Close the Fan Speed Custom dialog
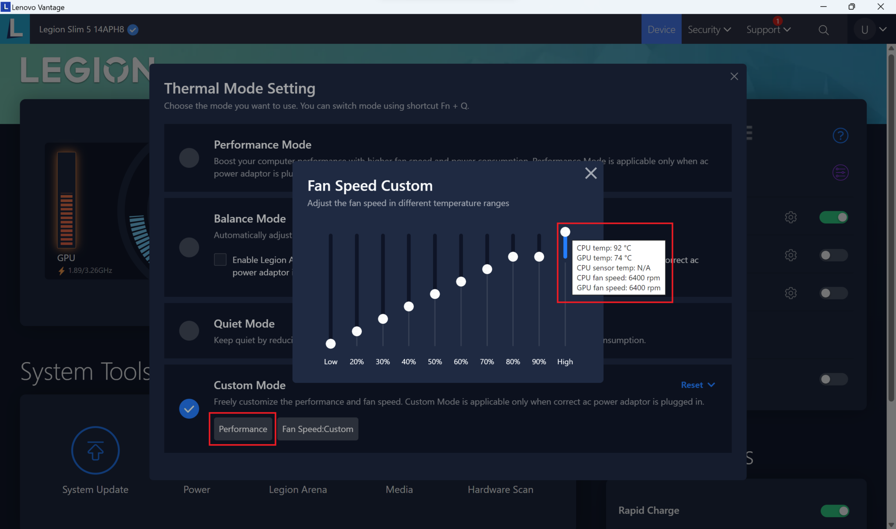Viewport: 896px width, 529px height. pyautogui.click(x=591, y=173)
